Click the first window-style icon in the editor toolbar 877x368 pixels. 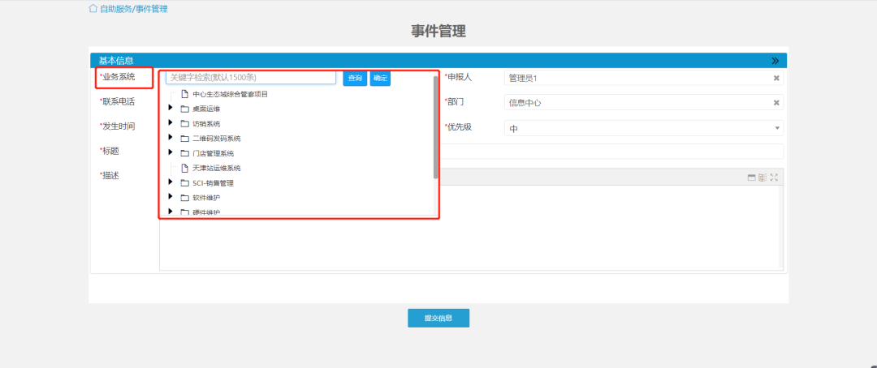coord(751,178)
